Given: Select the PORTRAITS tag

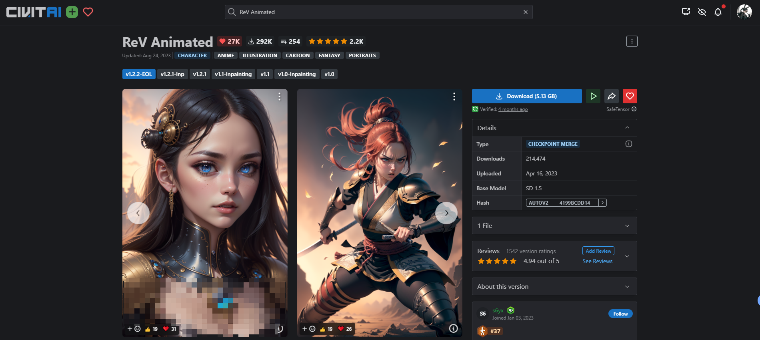Looking at the screenshot, I should click(x=362, y=56).
